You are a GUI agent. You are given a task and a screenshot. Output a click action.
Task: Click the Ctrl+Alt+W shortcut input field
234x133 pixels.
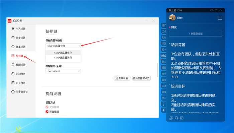pos(63,71)
